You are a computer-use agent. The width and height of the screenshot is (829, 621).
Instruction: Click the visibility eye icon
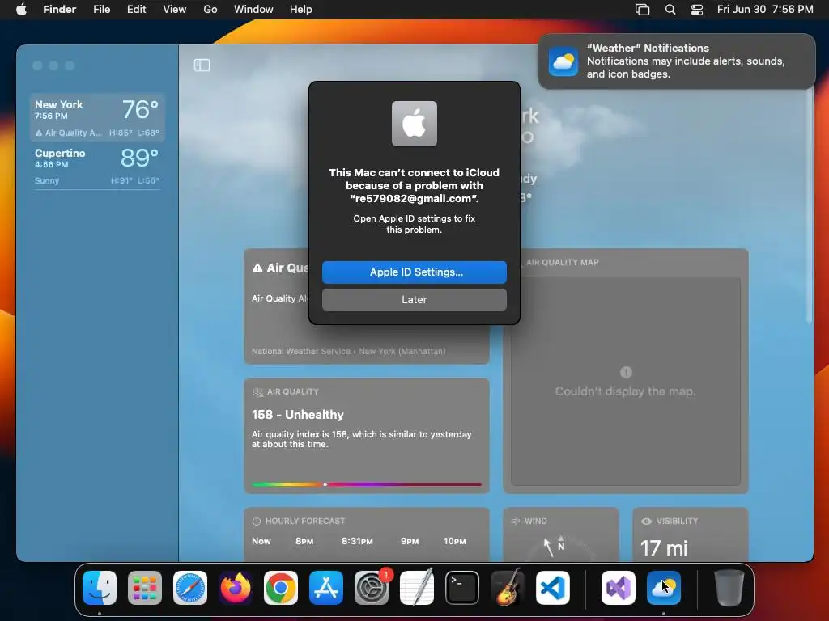point(646,522)
